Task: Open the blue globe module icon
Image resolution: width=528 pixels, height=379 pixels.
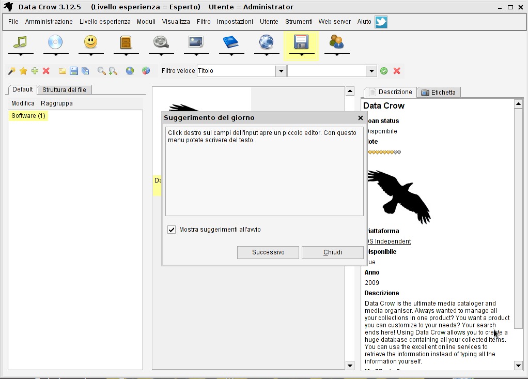Action: coord(267,42)
